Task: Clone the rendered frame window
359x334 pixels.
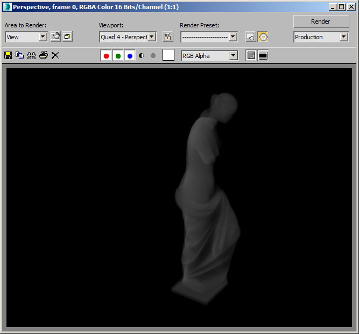Action: [32, 55]
